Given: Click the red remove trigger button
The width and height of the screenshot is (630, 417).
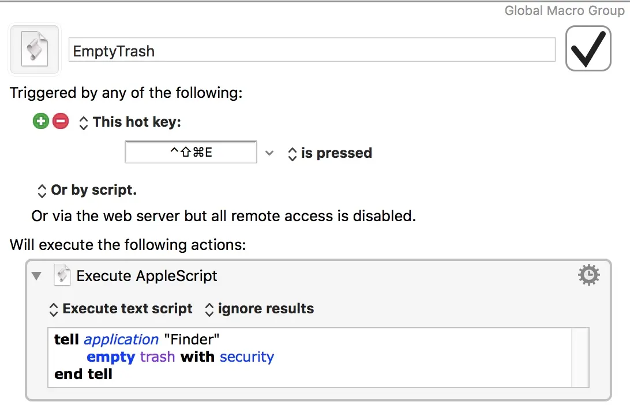Looking at the screenshot, I should pyautogui.click(x=61, y=122).
